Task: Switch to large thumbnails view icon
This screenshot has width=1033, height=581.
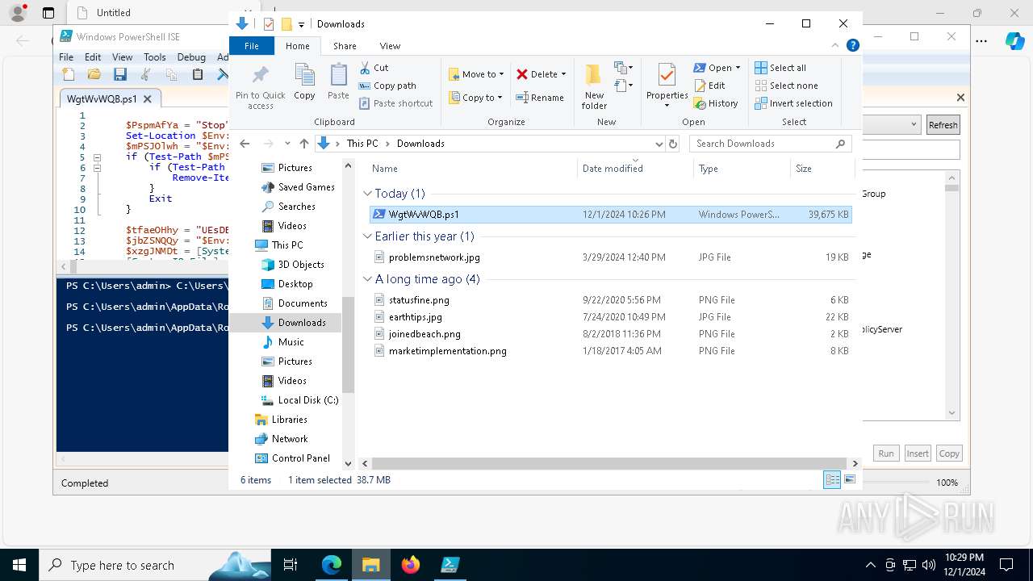Action: click(850, 479)
